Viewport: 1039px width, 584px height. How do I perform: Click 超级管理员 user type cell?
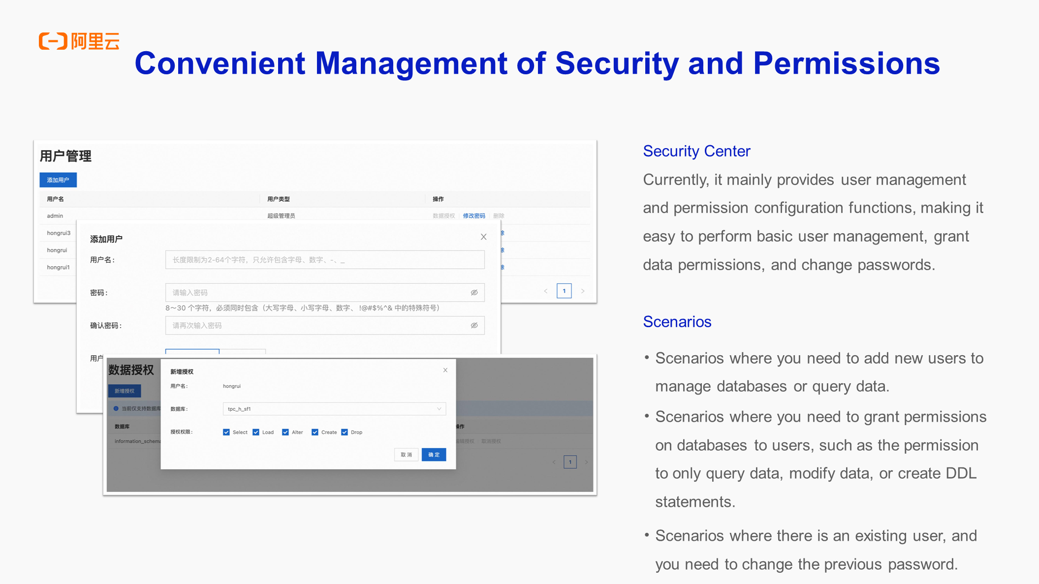(x=281, y=216)
